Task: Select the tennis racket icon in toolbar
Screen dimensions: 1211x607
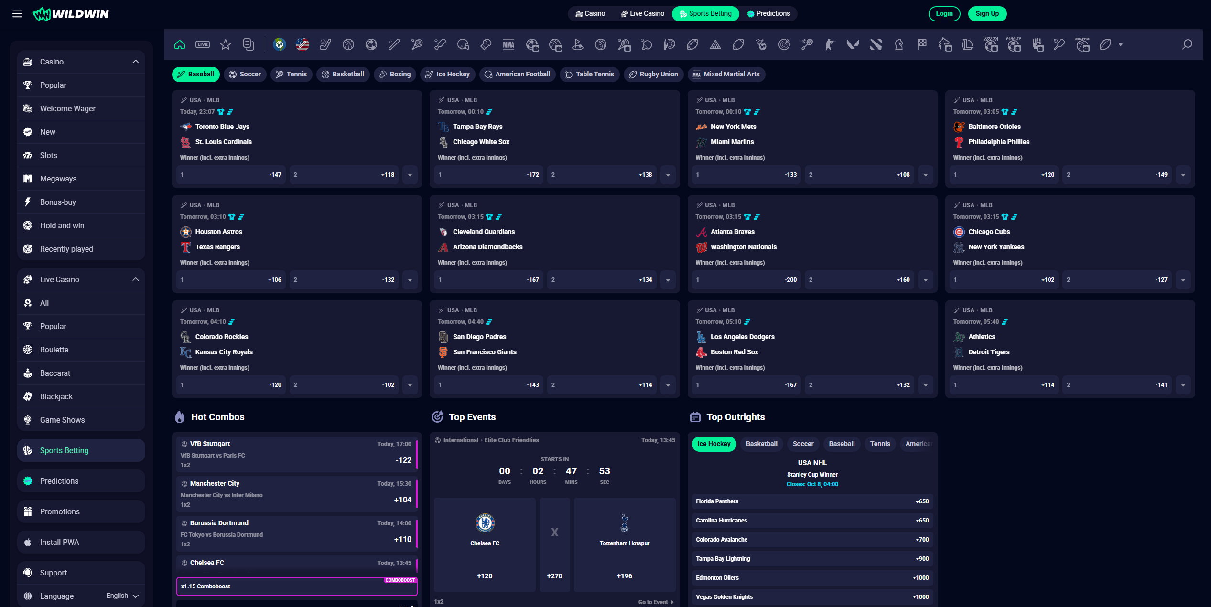Action: [x=417, y=45]
